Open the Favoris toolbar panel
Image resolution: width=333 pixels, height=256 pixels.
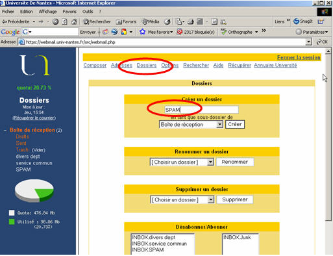point(126,21)
